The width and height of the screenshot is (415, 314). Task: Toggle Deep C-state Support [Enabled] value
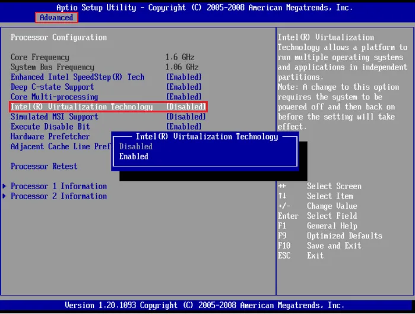[x=184, y=87]
